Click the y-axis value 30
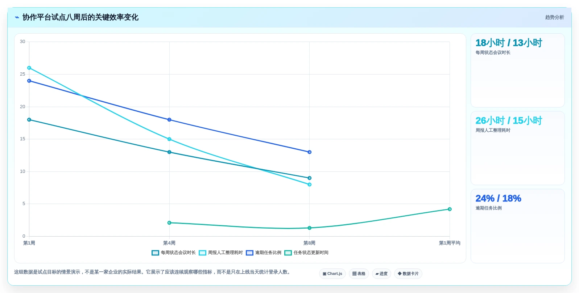This screenshot has height=293, width=579. pyautogui.click(x=22, y=42)
